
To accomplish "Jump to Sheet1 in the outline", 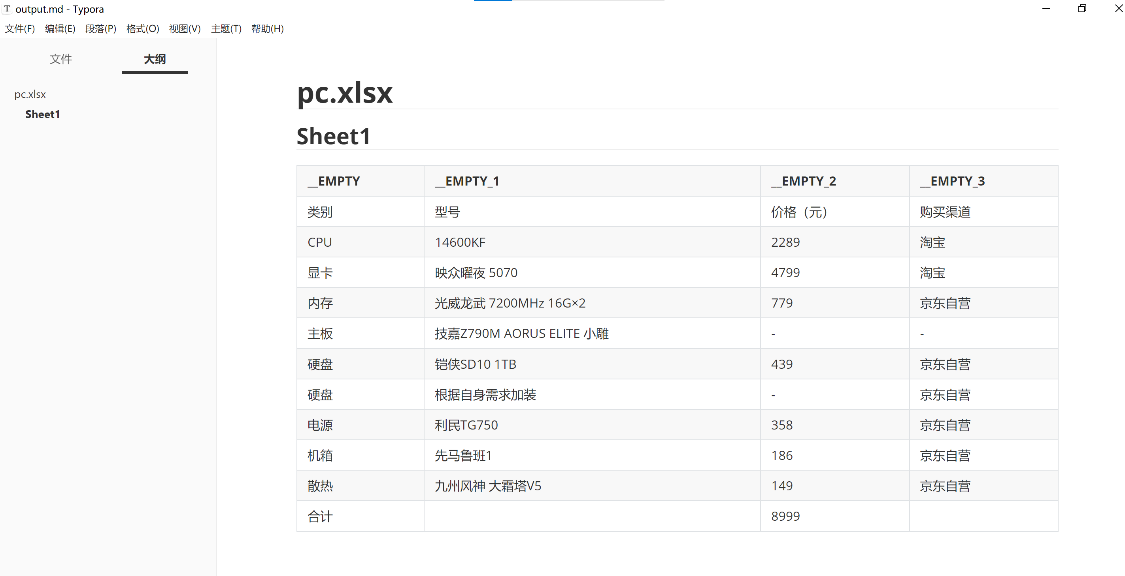I will (x=42, y=114).
